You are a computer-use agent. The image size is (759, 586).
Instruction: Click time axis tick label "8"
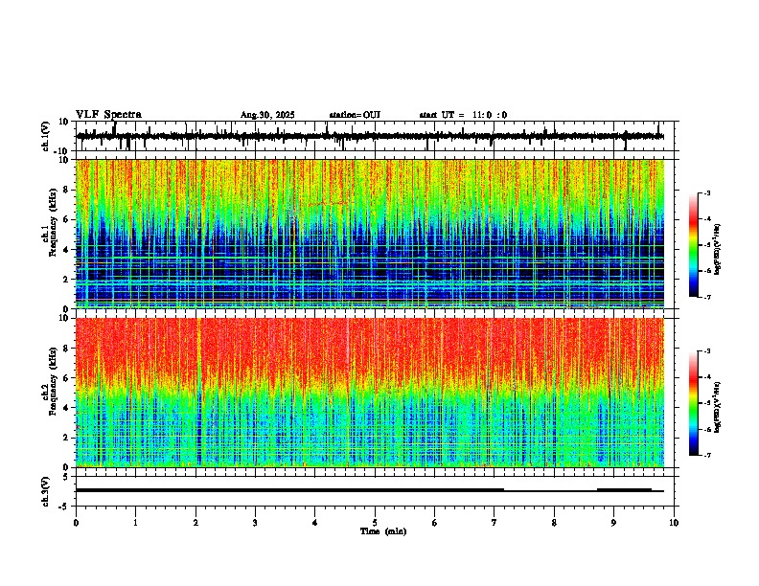click(554, 523)
